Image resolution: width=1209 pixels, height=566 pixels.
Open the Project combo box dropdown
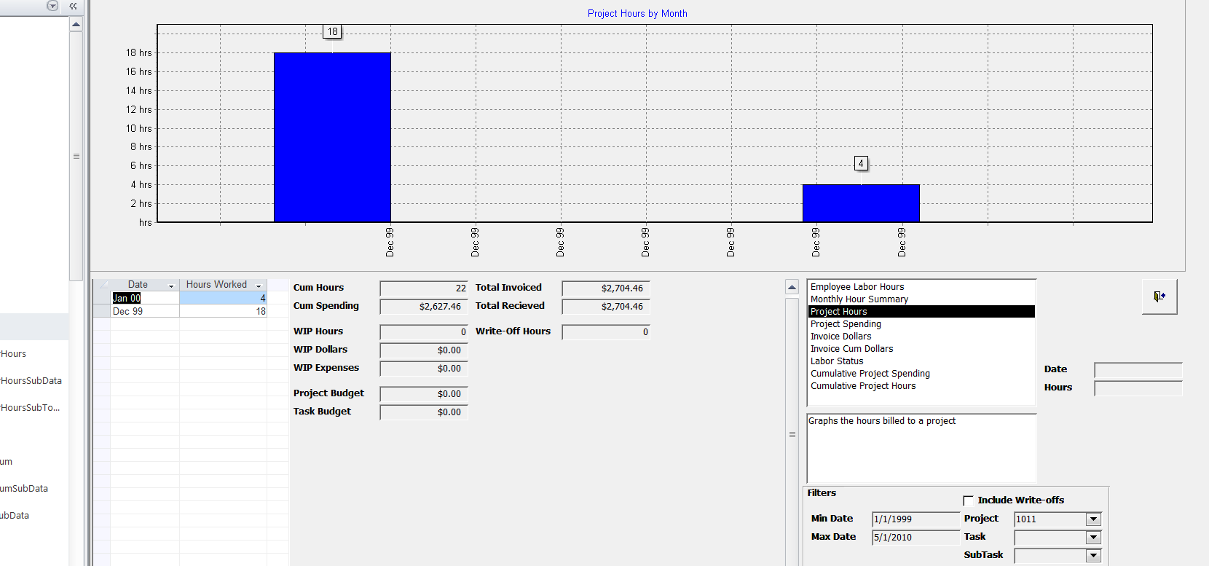point(1093,519)
